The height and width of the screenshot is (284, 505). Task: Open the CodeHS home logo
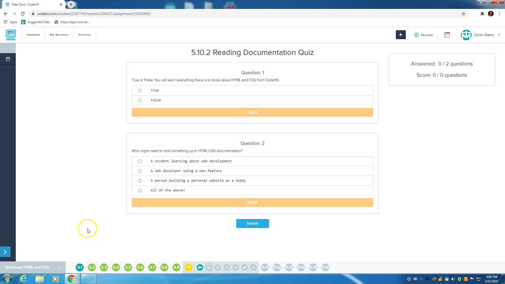click(11, 35)
